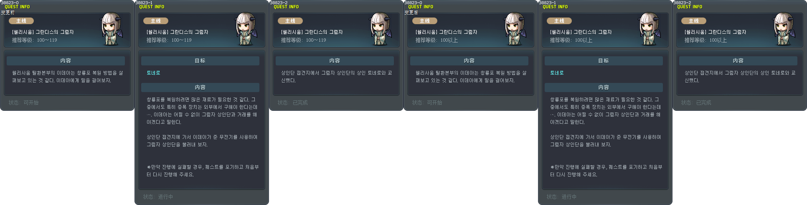Click the quest name in the 变更前 panel
The height and width of the screenshot is (205, 807).
pos(43,32)
